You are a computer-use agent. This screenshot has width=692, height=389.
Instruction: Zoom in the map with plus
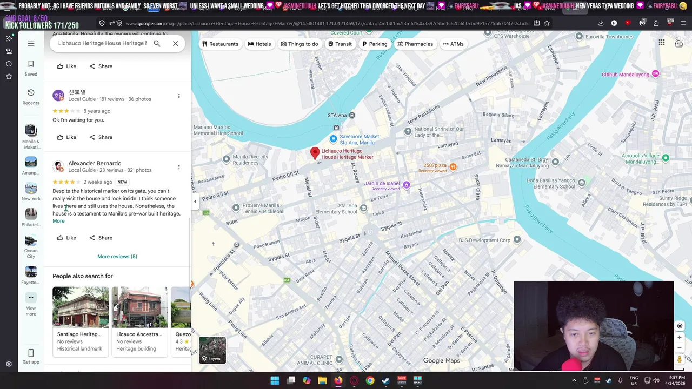(680, 337)
